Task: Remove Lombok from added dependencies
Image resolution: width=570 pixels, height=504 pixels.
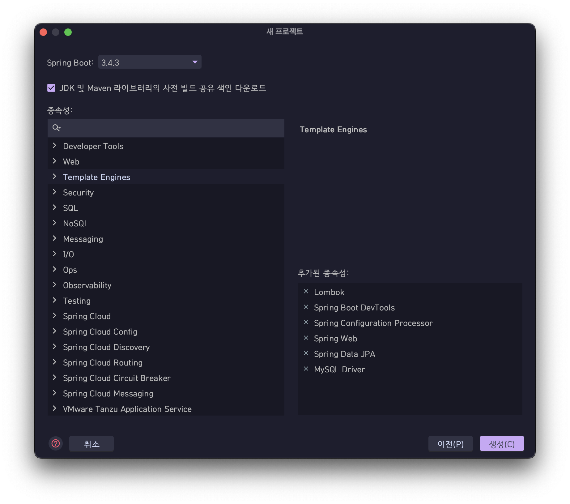Action: (x=306, y=292)
